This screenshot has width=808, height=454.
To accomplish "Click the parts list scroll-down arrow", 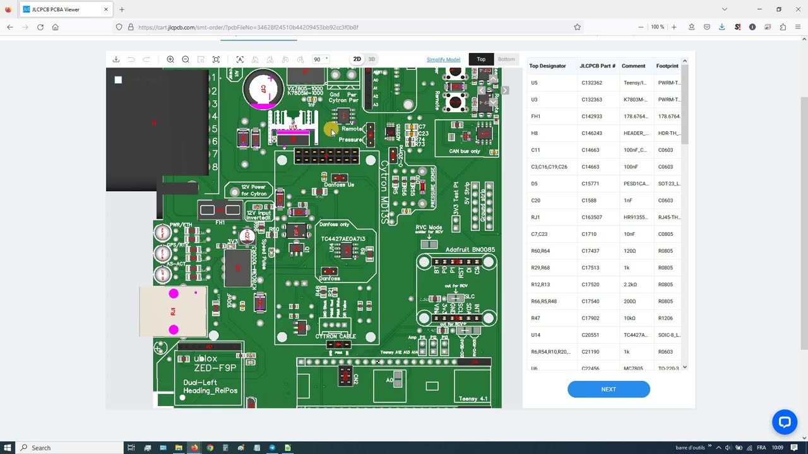I will point(684,367).
